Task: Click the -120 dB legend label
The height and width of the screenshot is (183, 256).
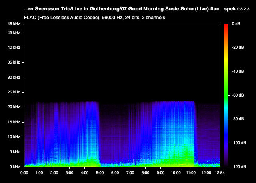Action: point(239,167)
